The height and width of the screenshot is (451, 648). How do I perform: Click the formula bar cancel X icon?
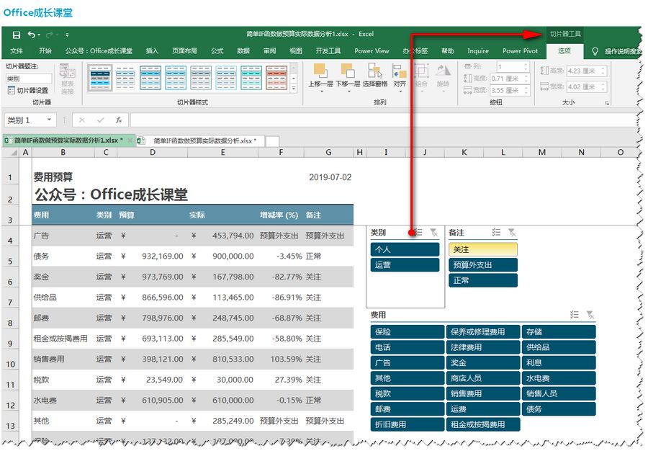81,120
